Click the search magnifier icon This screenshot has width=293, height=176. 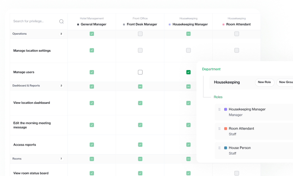62,21
